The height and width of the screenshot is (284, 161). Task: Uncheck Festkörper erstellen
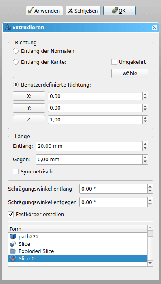(11, 215)
